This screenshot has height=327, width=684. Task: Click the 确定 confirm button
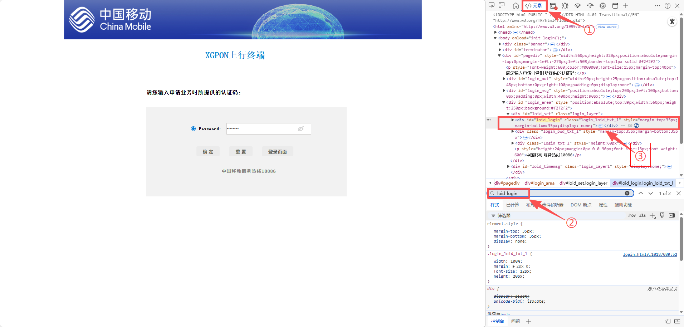pyautogui.click(x=208, y=152)
